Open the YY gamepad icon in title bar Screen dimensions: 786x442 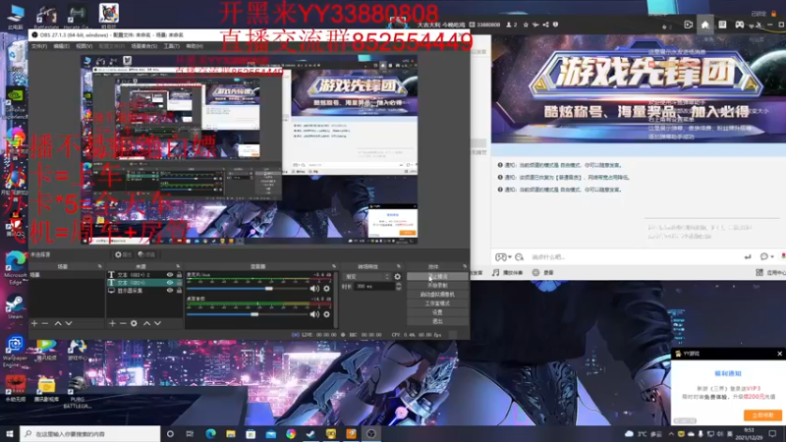740,25
